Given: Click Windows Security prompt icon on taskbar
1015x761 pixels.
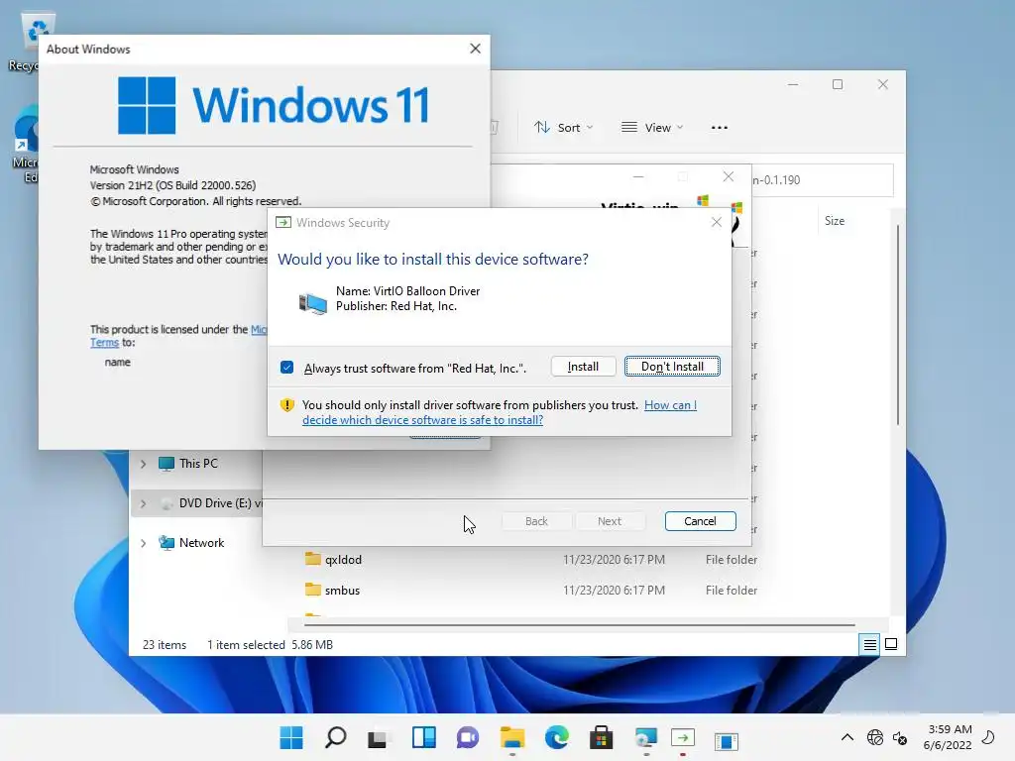Looking at the screenshot, I should [x=683, y=737].
